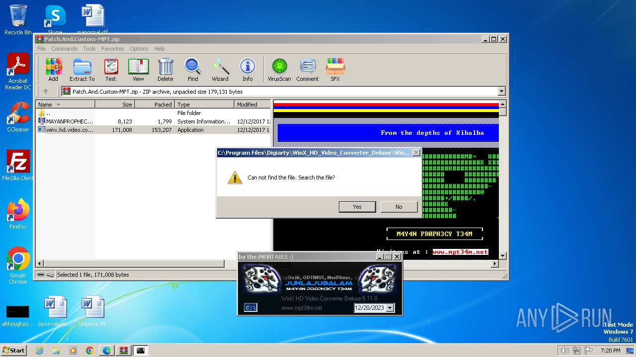636x357 pixels.
Task: Click the C:\ browse button in patcher
Action: click(250, 308)
